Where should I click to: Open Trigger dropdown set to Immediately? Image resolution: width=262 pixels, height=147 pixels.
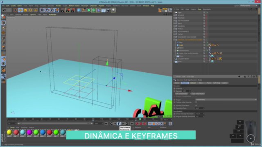coord(226,100)
